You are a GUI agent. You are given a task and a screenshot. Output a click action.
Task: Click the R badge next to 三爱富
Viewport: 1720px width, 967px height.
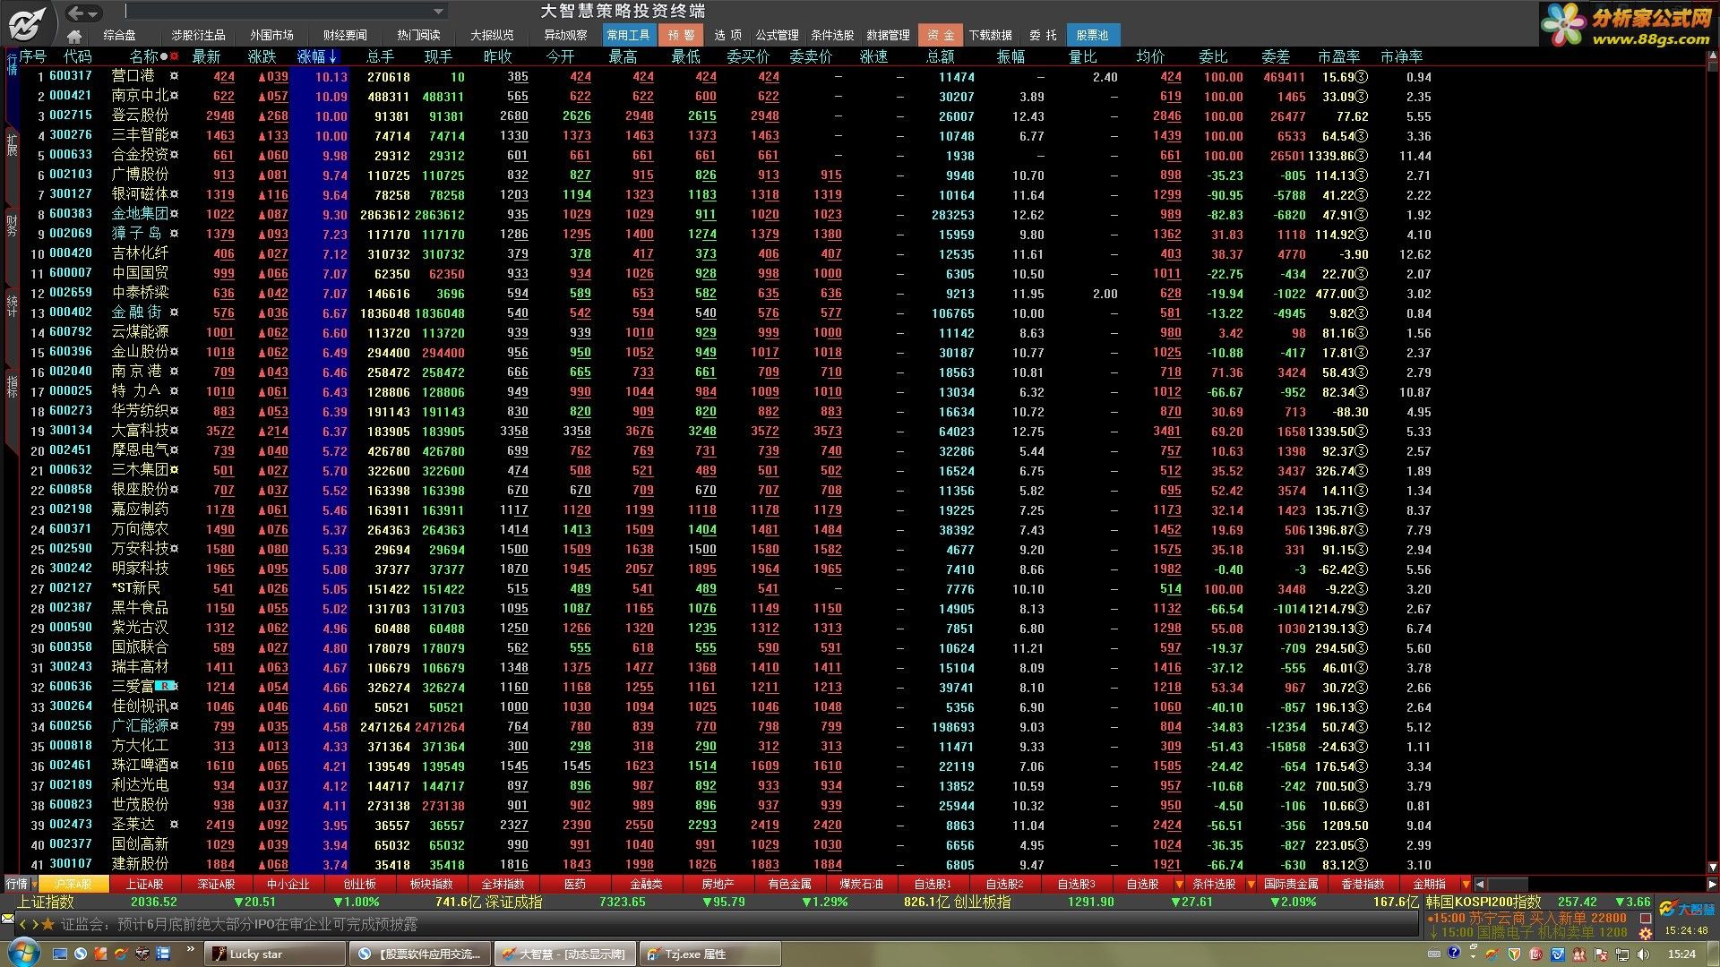point(165,686)
